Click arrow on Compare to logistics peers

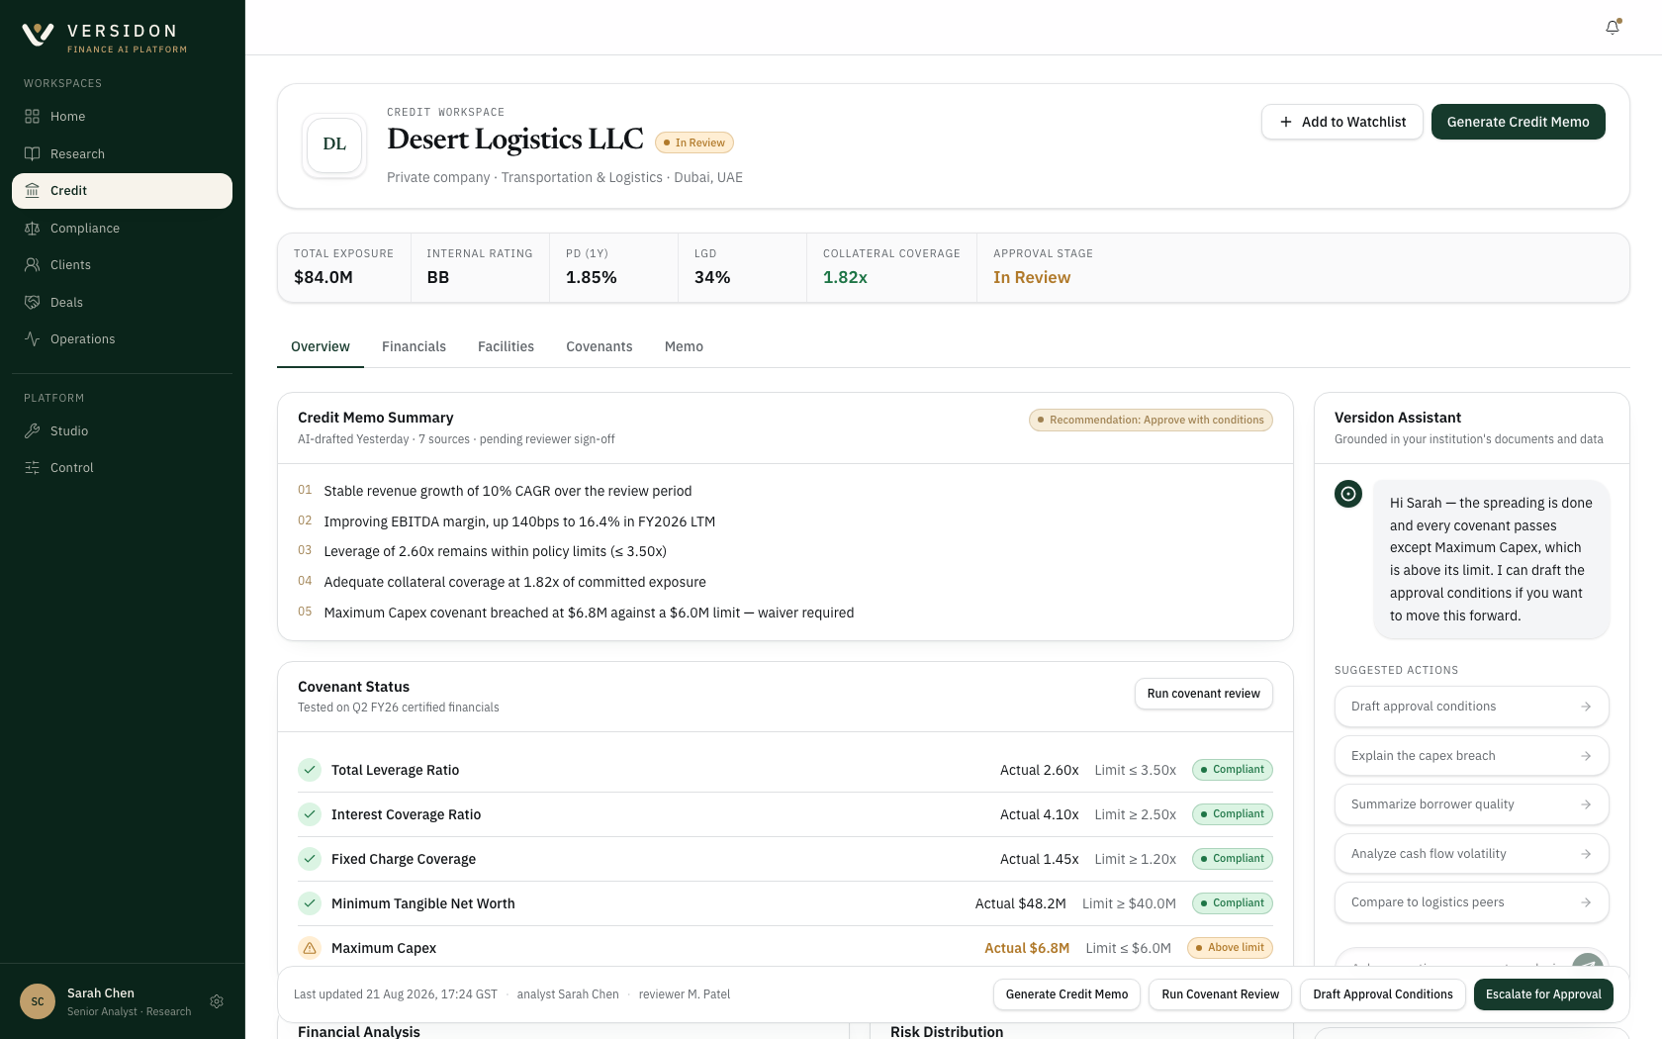(1586, 902)
